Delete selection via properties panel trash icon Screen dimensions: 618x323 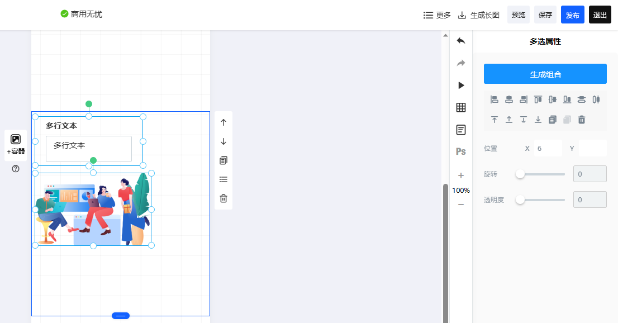click(x=582, y=120)
